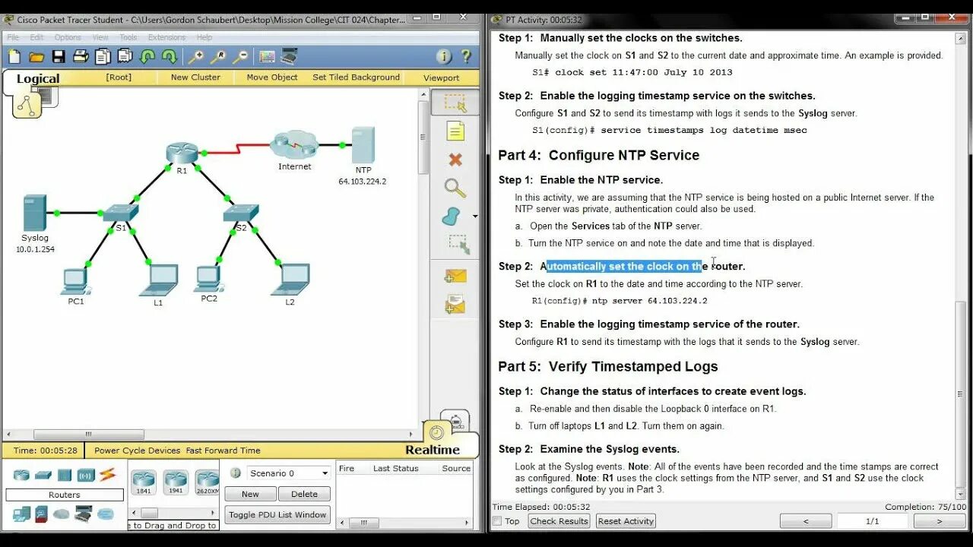Open the custom devices dialog icon

coord(289,56)
